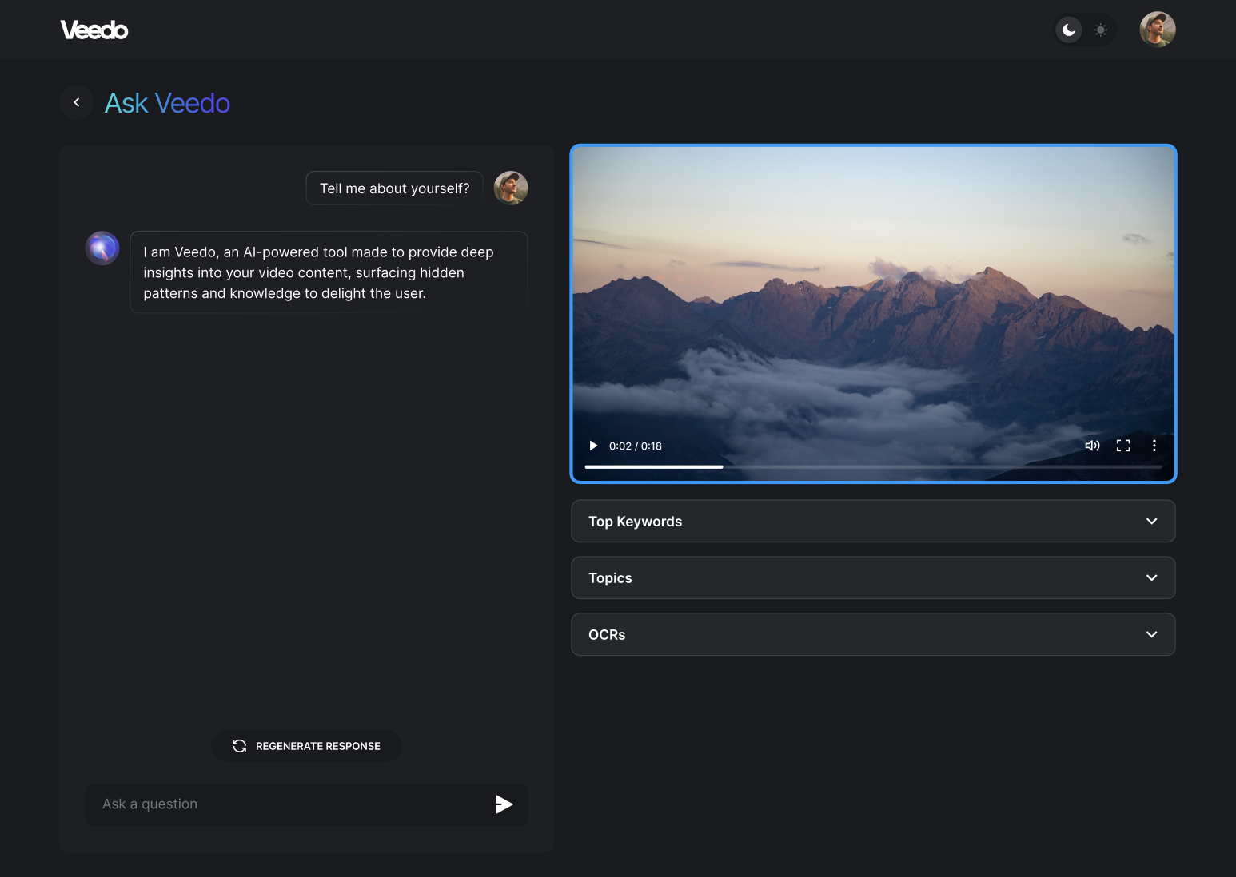
Task: Click the Veedo logo in the header
Action: [x=94, y=30]
